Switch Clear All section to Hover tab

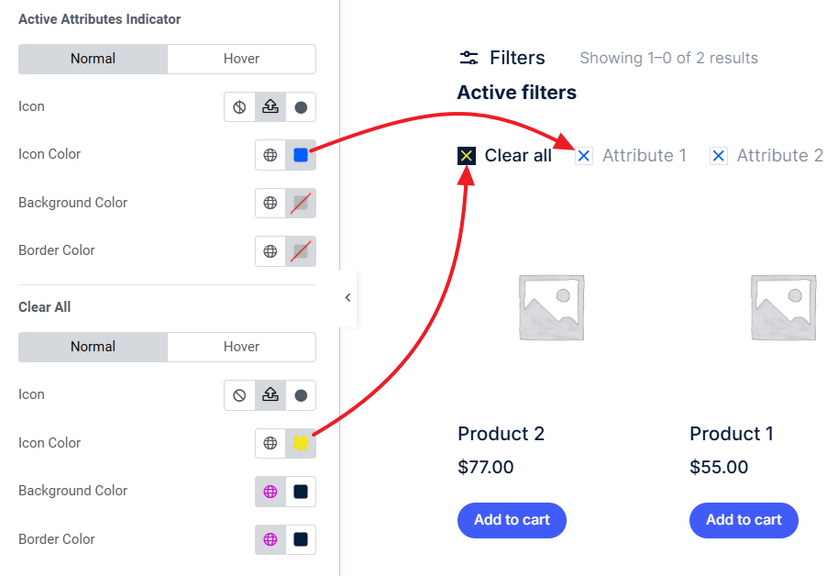pos(241,347)
